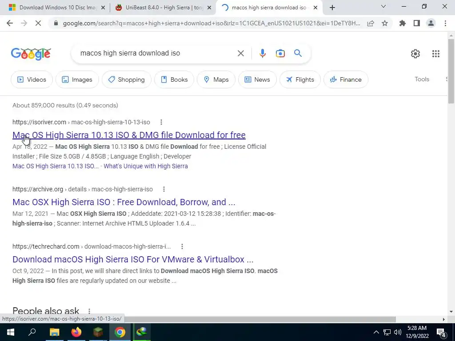The height and width of the screenshot is (341, 455).
Task: Click the horizontal scrollbar at page bottom
Action: tap(260, 319)
